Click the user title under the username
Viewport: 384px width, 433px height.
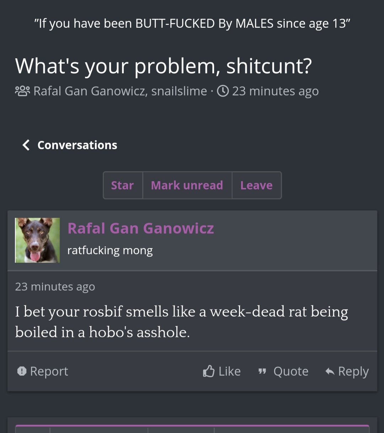[110, 250]
